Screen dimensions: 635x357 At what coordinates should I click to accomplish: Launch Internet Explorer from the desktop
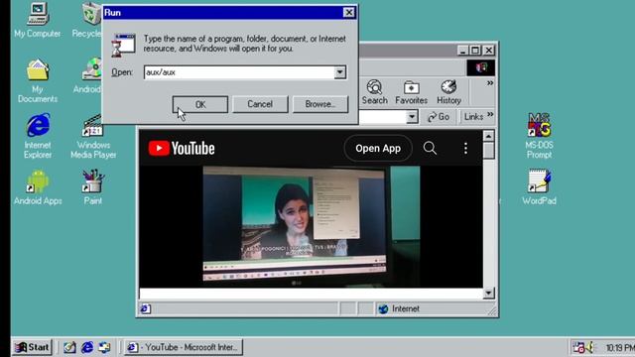38,136
